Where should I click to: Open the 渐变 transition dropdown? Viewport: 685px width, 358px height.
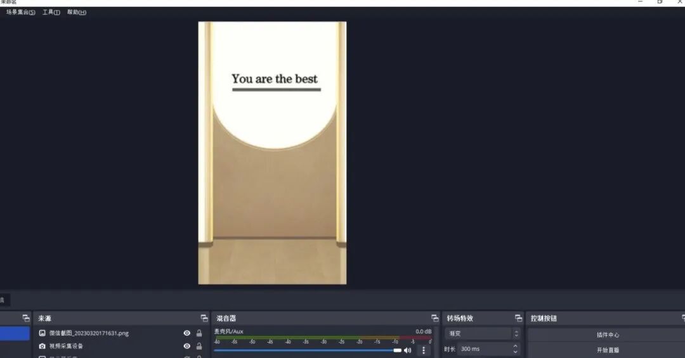click(x=483, y=333)
